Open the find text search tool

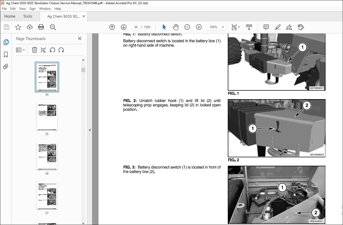click(x=53, y=27)
